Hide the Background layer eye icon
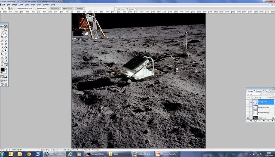This screenshot has width=275, height=157. [x=247, y=118]
